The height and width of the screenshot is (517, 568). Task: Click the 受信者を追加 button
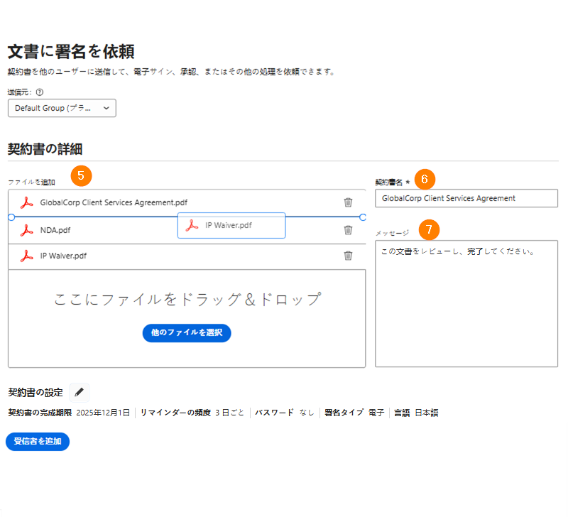[38, 441]
